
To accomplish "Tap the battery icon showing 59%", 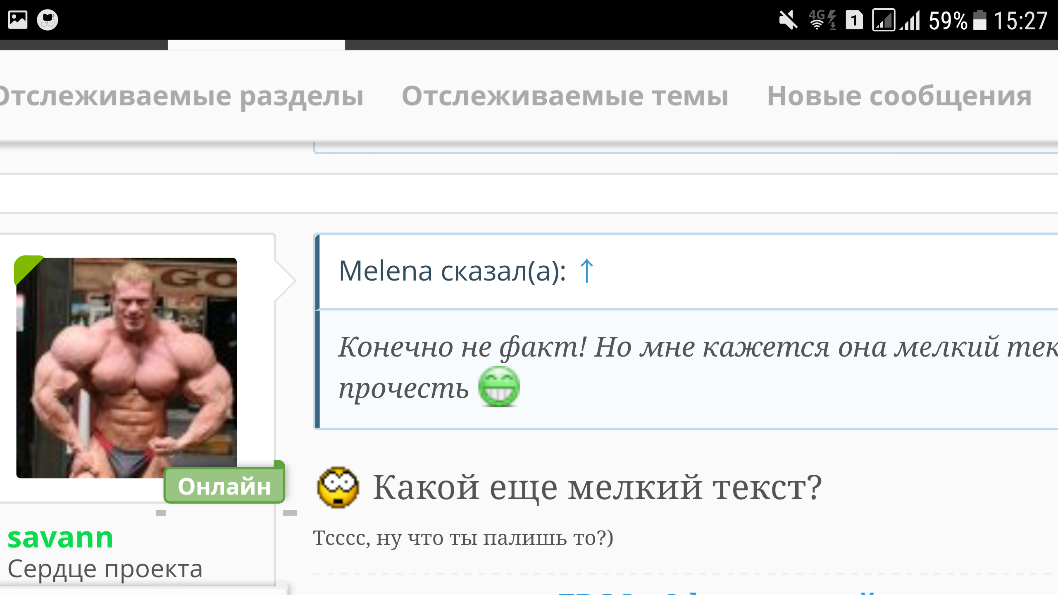I will (979, 20).
